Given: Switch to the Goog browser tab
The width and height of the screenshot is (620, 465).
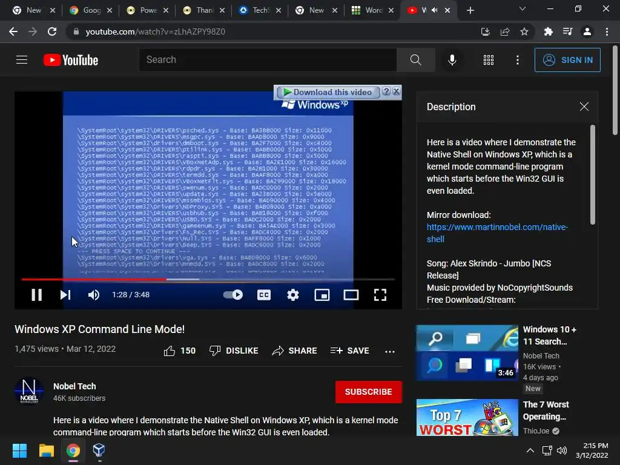Looking at the screenshot, I should tap(91, 10).
